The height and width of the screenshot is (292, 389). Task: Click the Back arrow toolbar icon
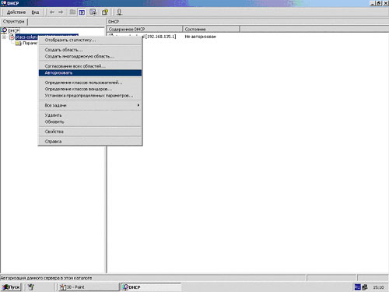pos(52,12)
